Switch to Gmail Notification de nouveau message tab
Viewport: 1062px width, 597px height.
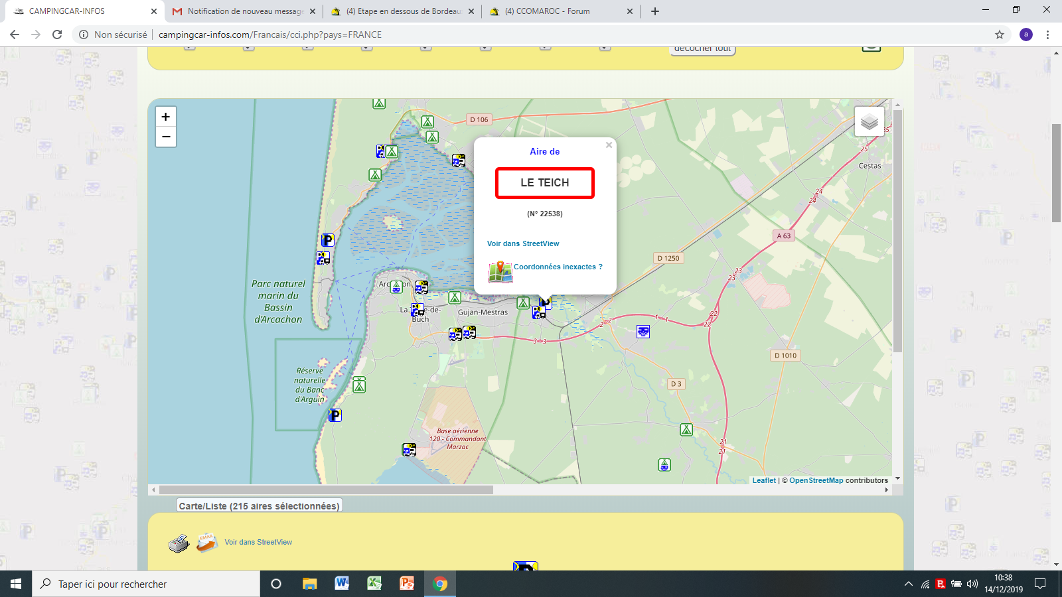(x=243, y=11)
